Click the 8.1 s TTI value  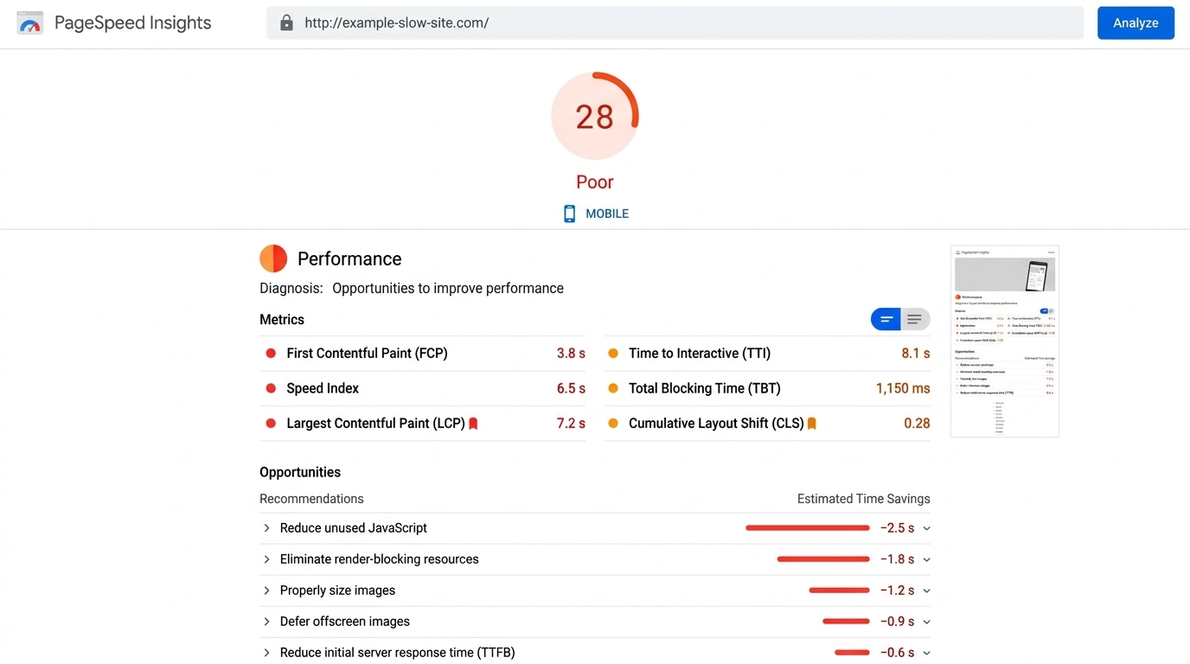[x=916, y=354]
